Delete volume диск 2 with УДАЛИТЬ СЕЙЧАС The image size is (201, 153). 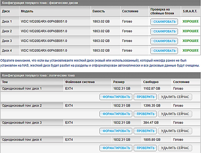point(175,114)
